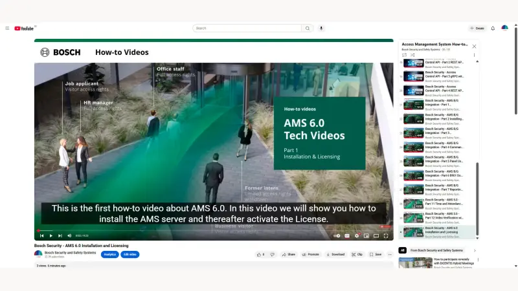Share this video

288,254
